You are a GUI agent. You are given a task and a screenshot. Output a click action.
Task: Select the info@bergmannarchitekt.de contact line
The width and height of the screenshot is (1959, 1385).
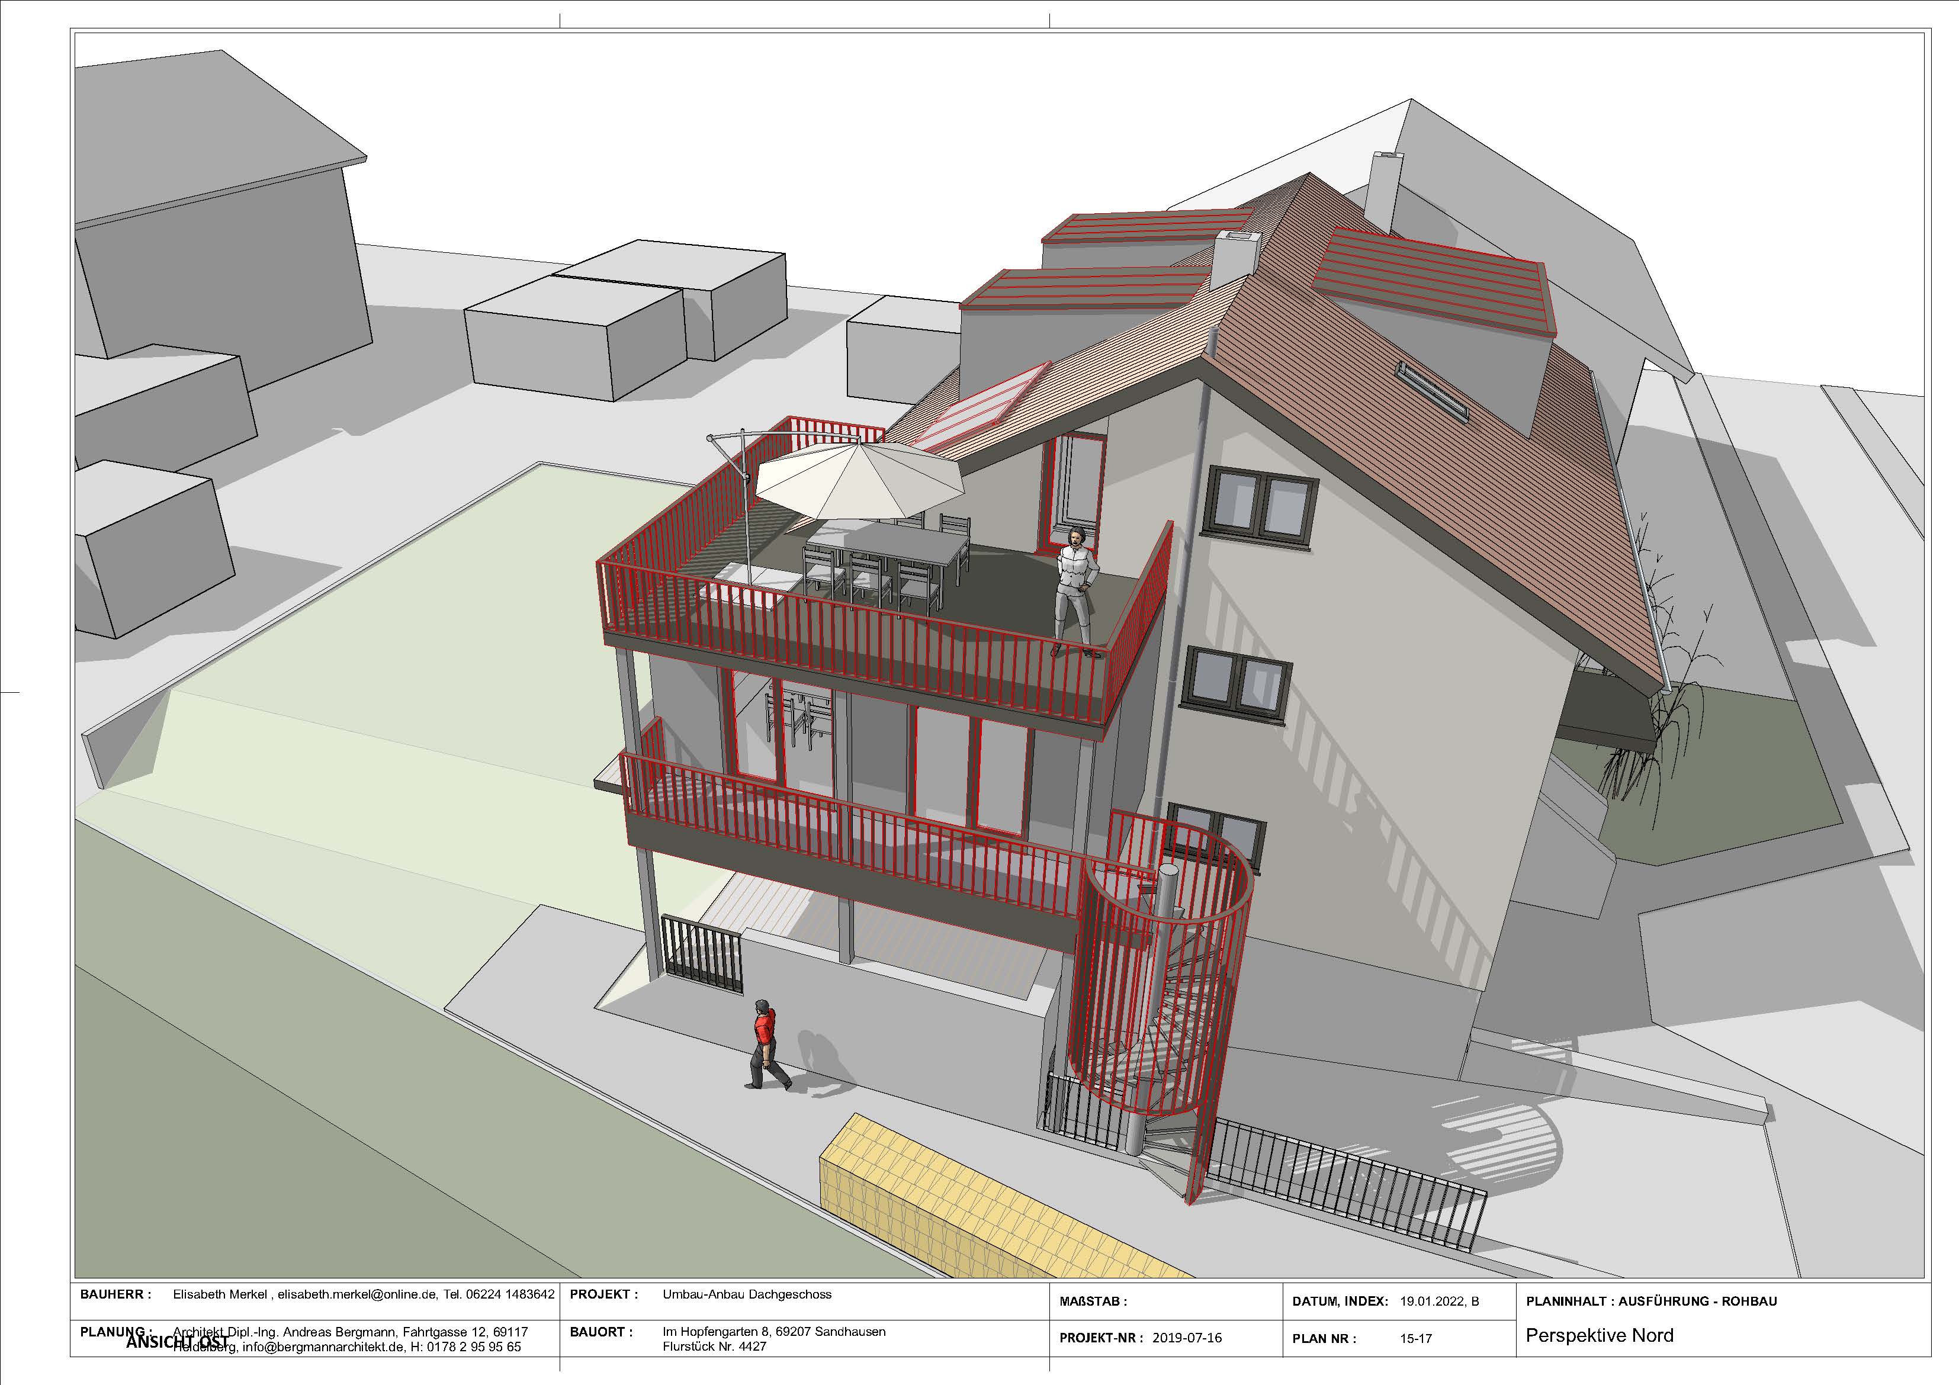tap(346, 1347)
